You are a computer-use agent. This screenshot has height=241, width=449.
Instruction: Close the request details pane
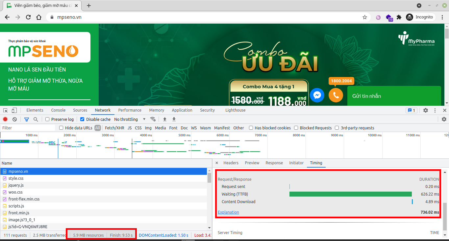pyautogui.click(x=217, y=163)
